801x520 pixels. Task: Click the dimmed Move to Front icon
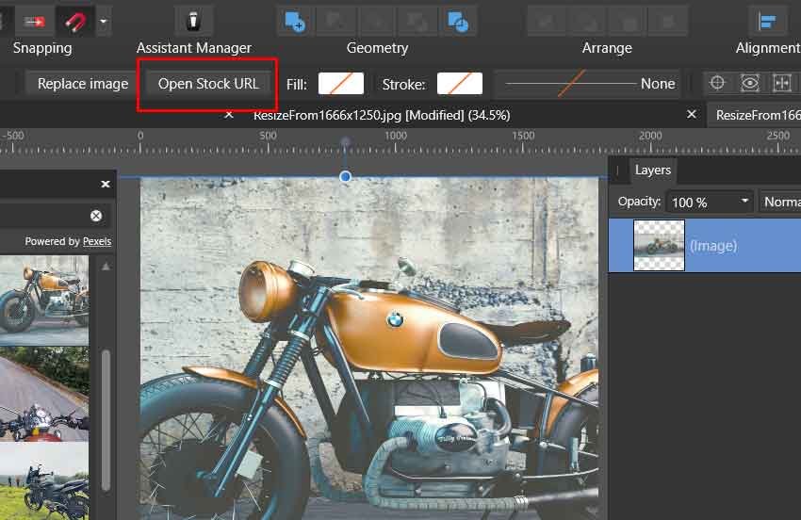pos(669,22)
